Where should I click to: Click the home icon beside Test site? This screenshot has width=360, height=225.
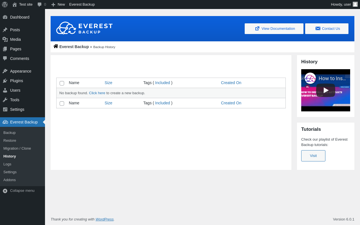coord(15,4)
